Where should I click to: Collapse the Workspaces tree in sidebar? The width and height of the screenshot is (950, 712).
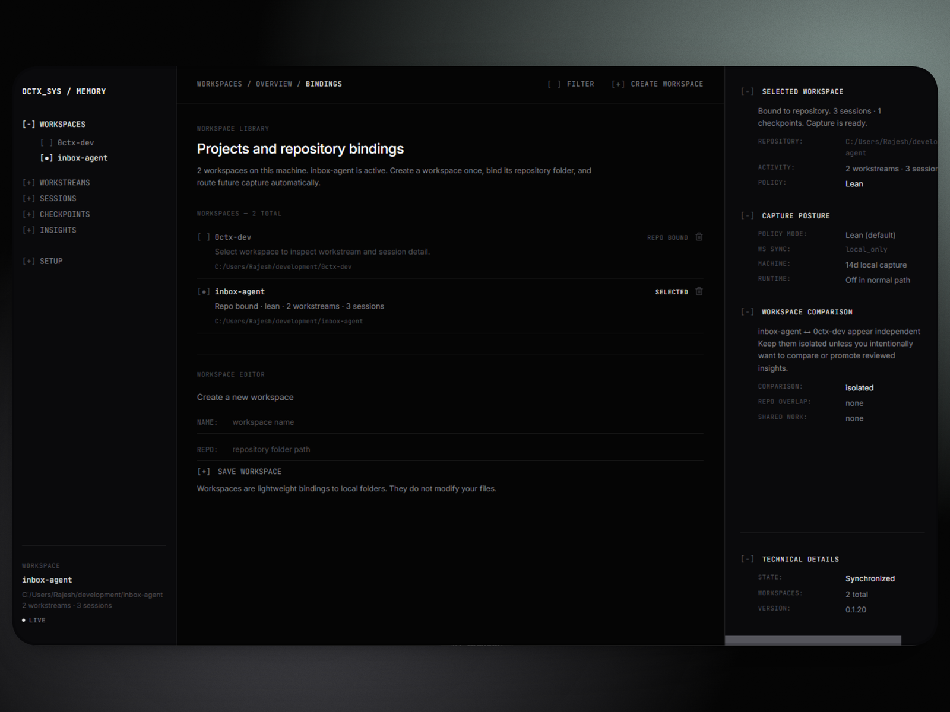point(28,125)
